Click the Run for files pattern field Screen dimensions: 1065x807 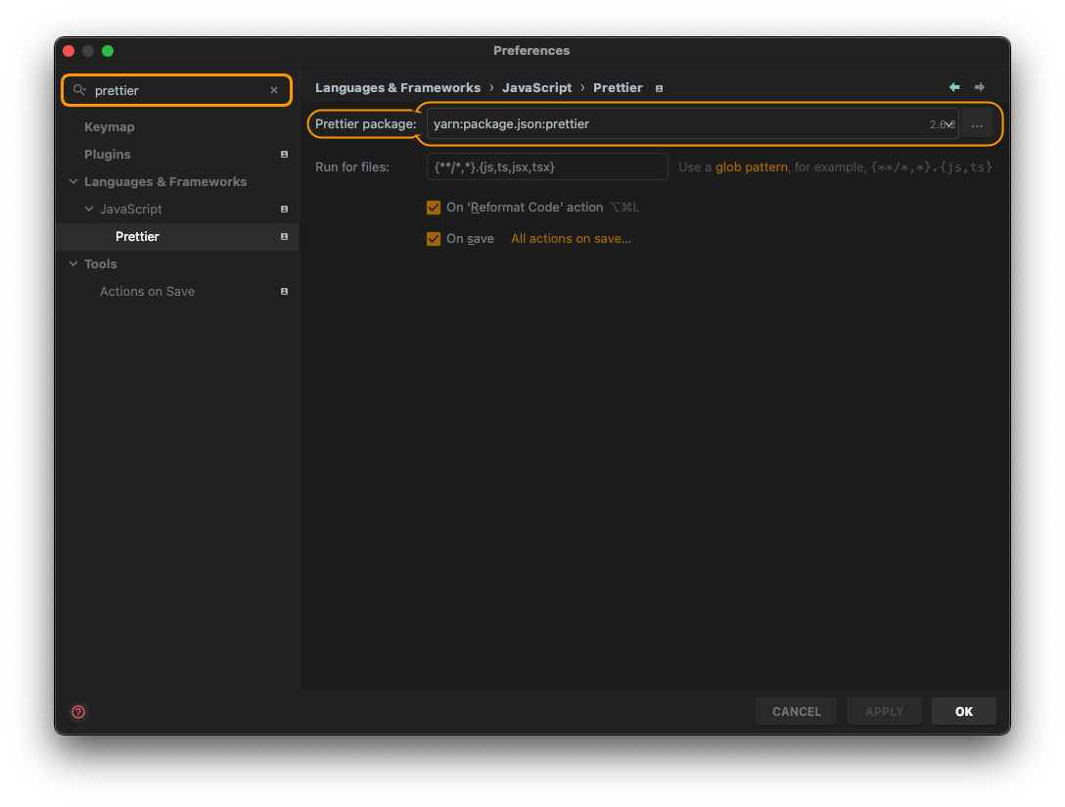click(547, 166)
